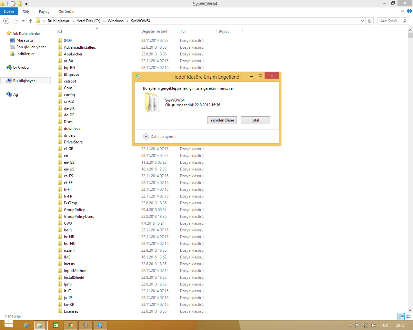Open Masaüstü in the navigation pane

point(25,40)
